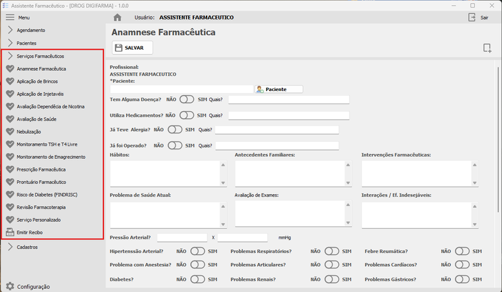Toggle the Problemas Respiratórios switch
The image size is (502, 292).
click(332, 251)
